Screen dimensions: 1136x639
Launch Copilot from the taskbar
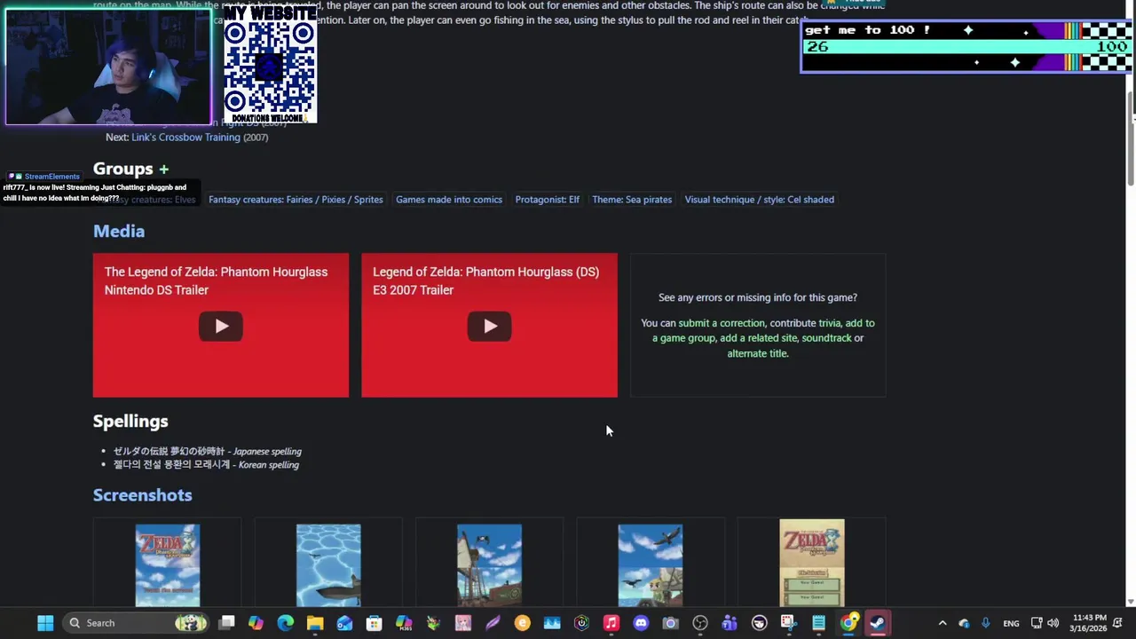(x=256, y=623)
